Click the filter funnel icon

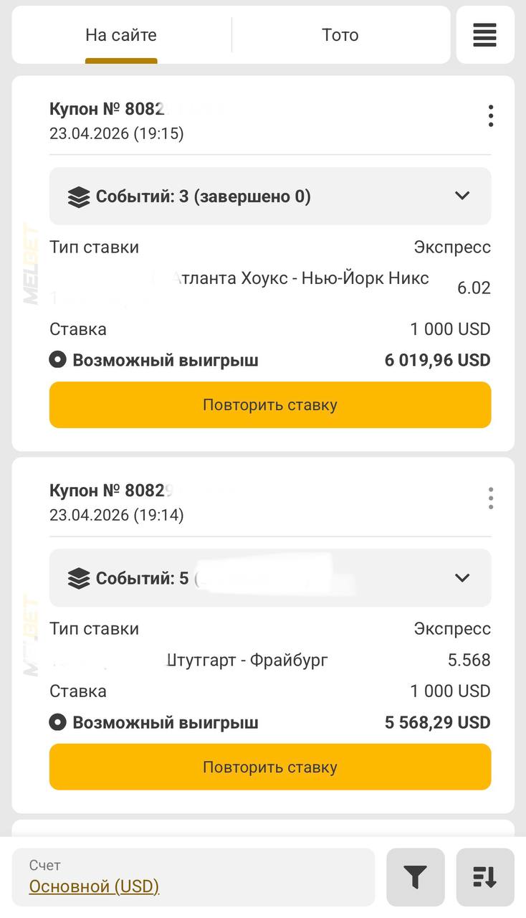click(x=415, y=876)
